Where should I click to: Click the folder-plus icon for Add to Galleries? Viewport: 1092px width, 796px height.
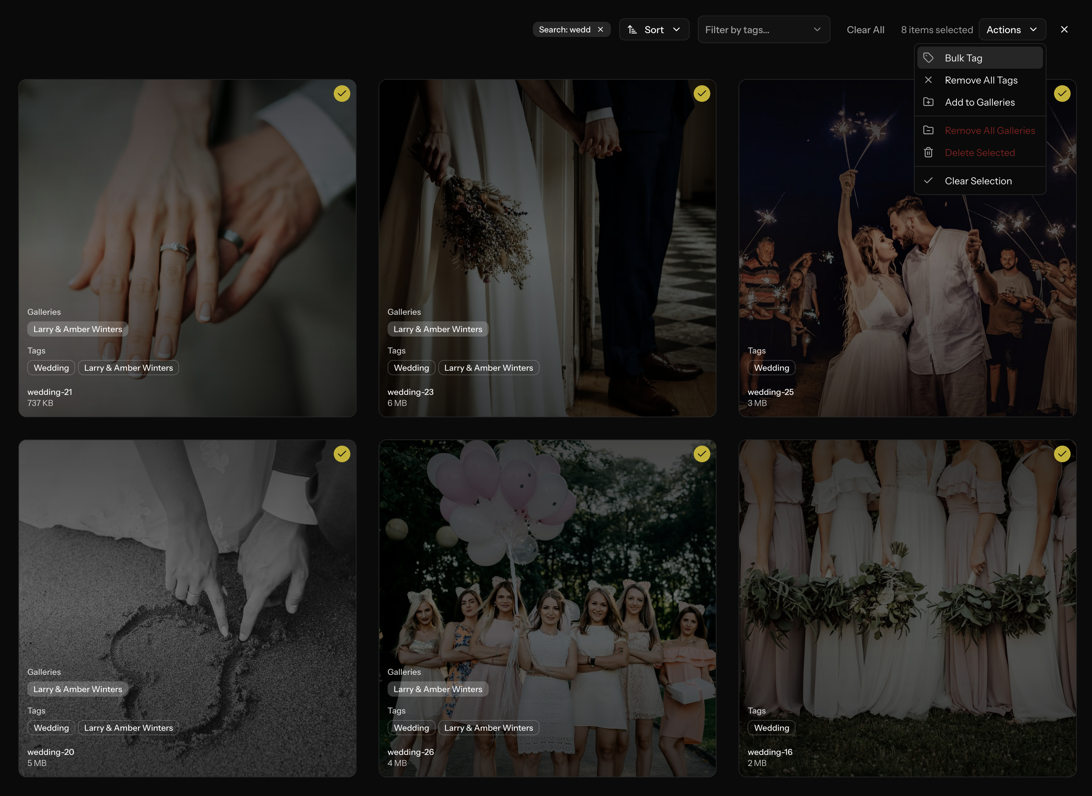tap(928, 102)
